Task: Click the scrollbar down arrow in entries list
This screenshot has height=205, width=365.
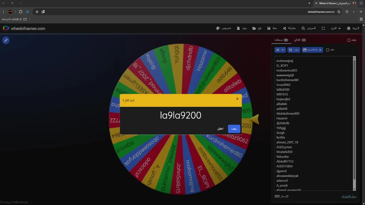Action: point(354,189)
